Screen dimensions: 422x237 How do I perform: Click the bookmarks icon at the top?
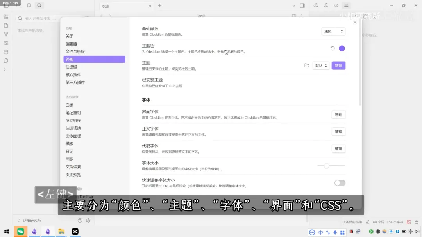29,5
